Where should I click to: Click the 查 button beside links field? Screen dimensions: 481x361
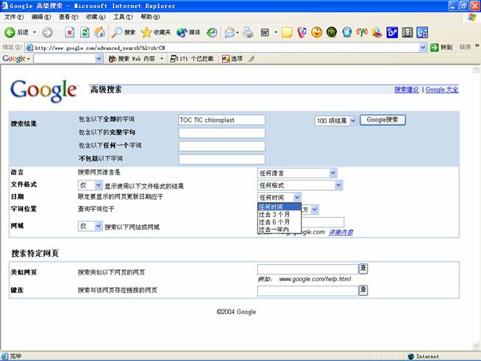[x=363, y=291]
